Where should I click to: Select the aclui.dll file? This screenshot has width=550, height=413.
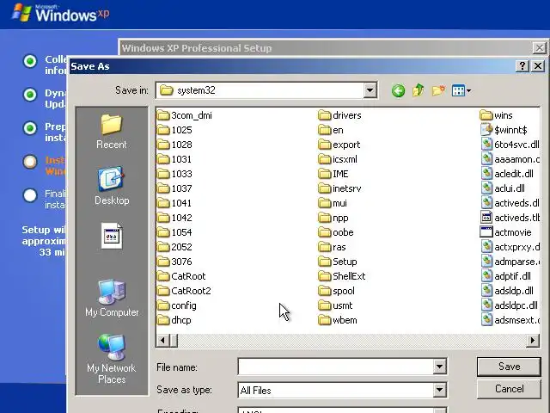tap(503, 188)
